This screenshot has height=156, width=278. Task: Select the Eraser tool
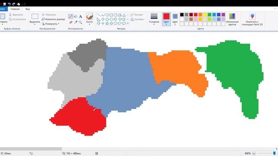pos(71,22)
